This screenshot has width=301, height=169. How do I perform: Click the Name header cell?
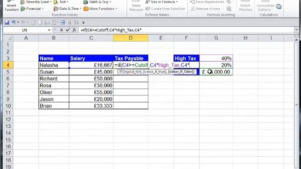(x=54, y=58)
